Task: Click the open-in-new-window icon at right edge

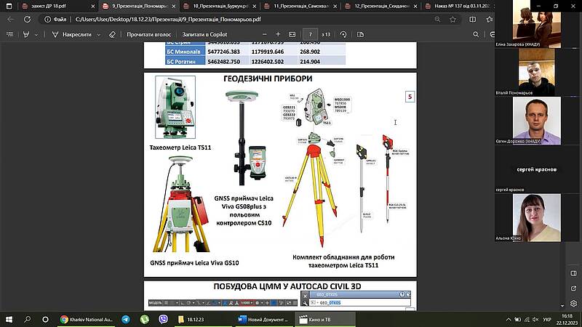Action: tap(573, 288)
